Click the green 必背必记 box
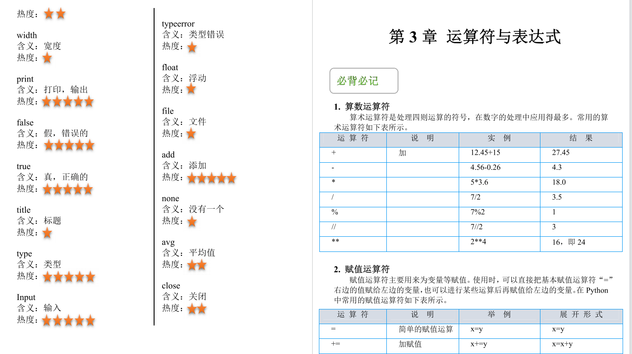Image resolution: width=632 pixels, height=354 pixels. coord(364,81)
